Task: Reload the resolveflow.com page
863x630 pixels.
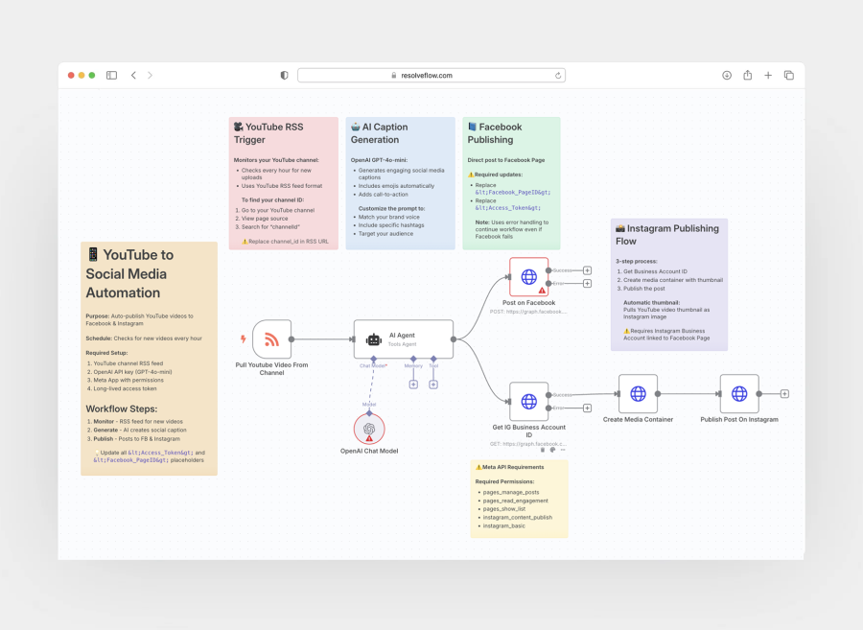Action: 557,76
